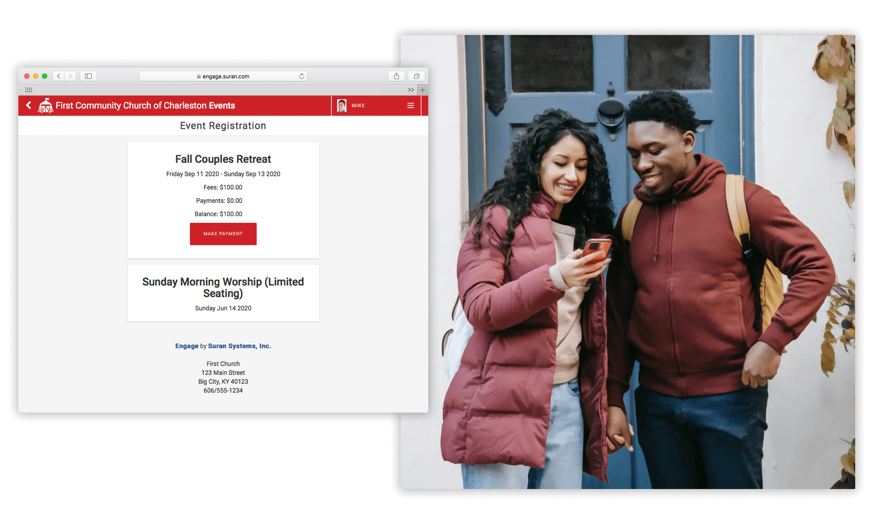Click the Make Payment button
Screen dimensions: 874x524
coord(223,234)
